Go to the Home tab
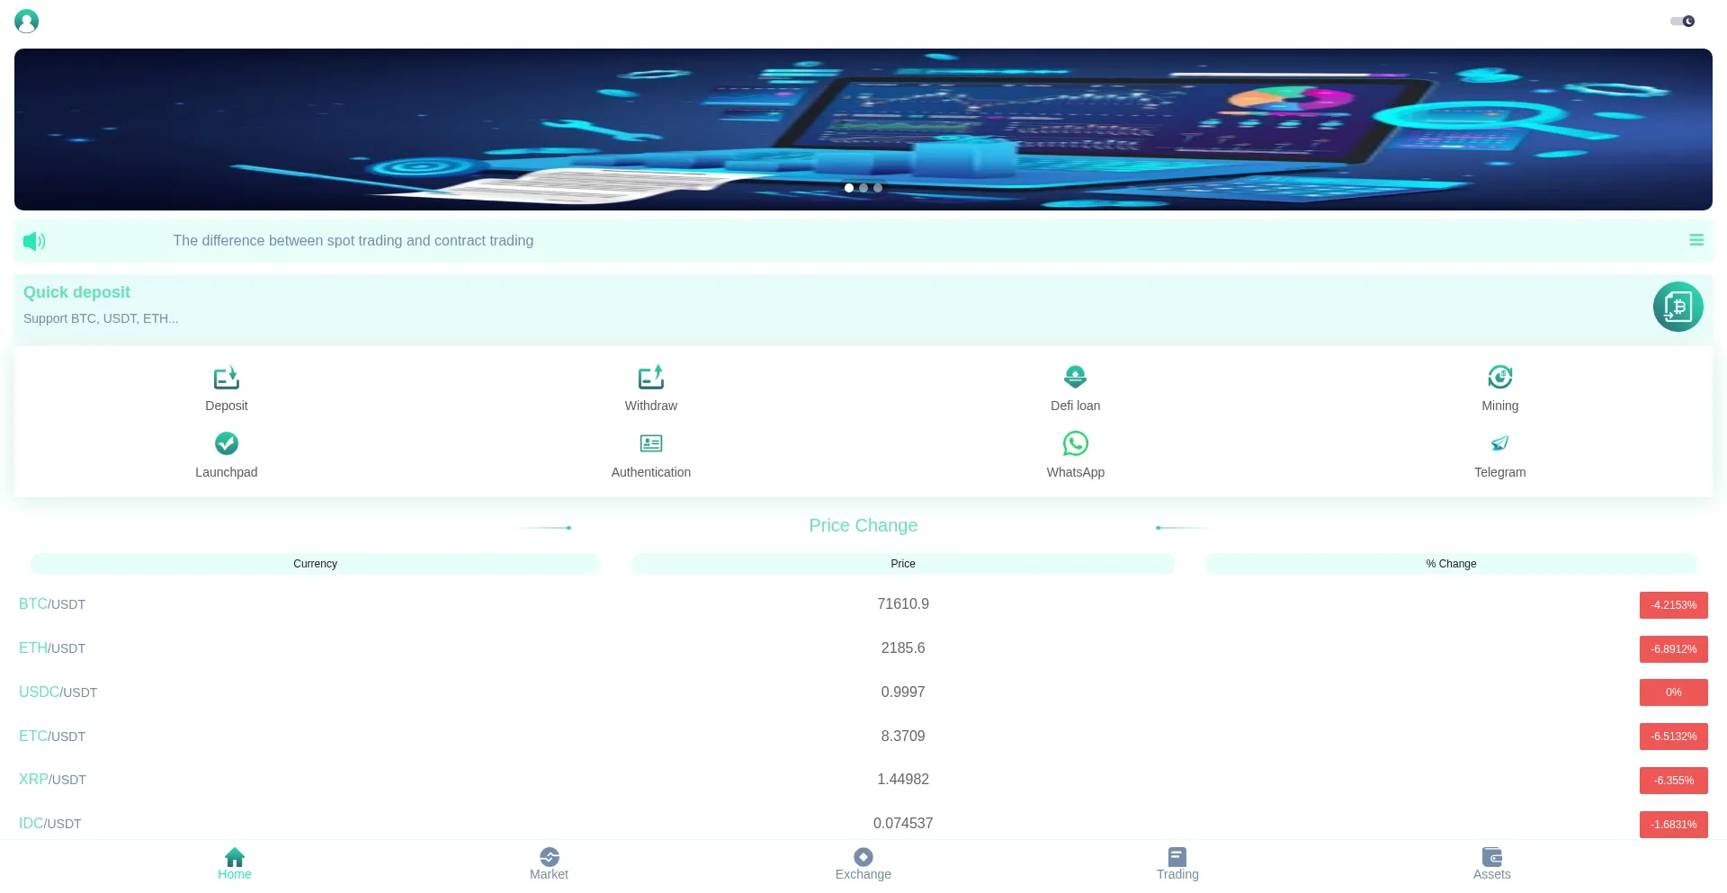Screen dimensions: 1727x893 coord(235,864)
